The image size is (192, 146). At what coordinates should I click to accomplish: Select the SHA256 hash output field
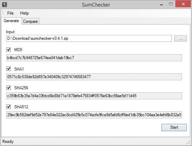pyautogui.click(x=94, y=96)
